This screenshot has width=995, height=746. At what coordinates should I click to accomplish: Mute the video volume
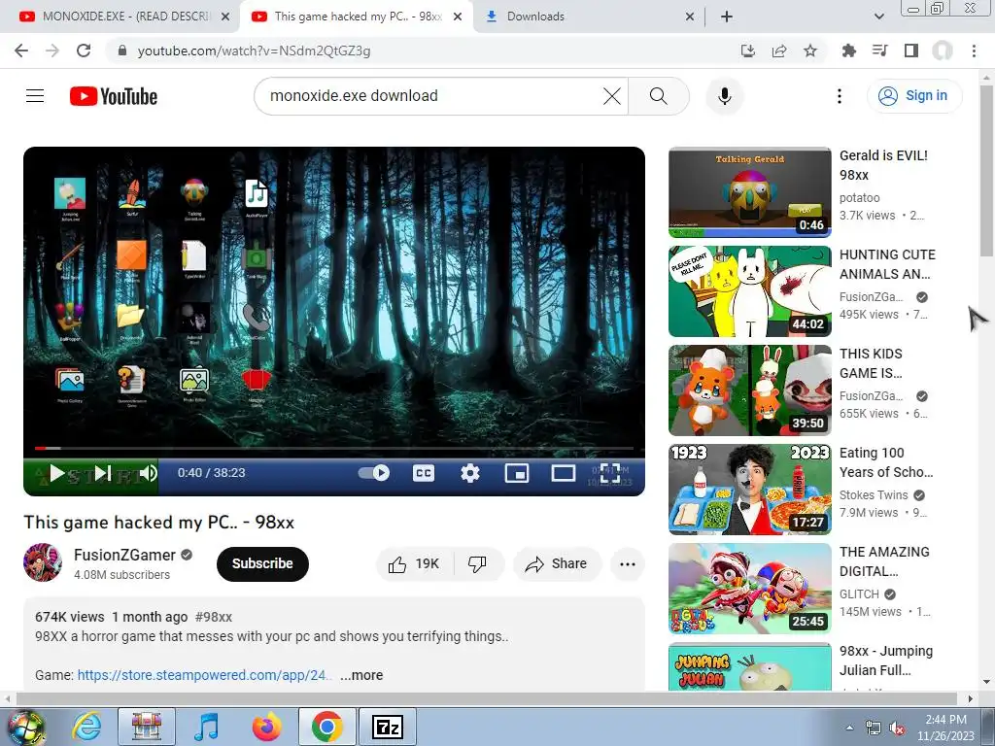pyautogui.click(x=149, y=473)
